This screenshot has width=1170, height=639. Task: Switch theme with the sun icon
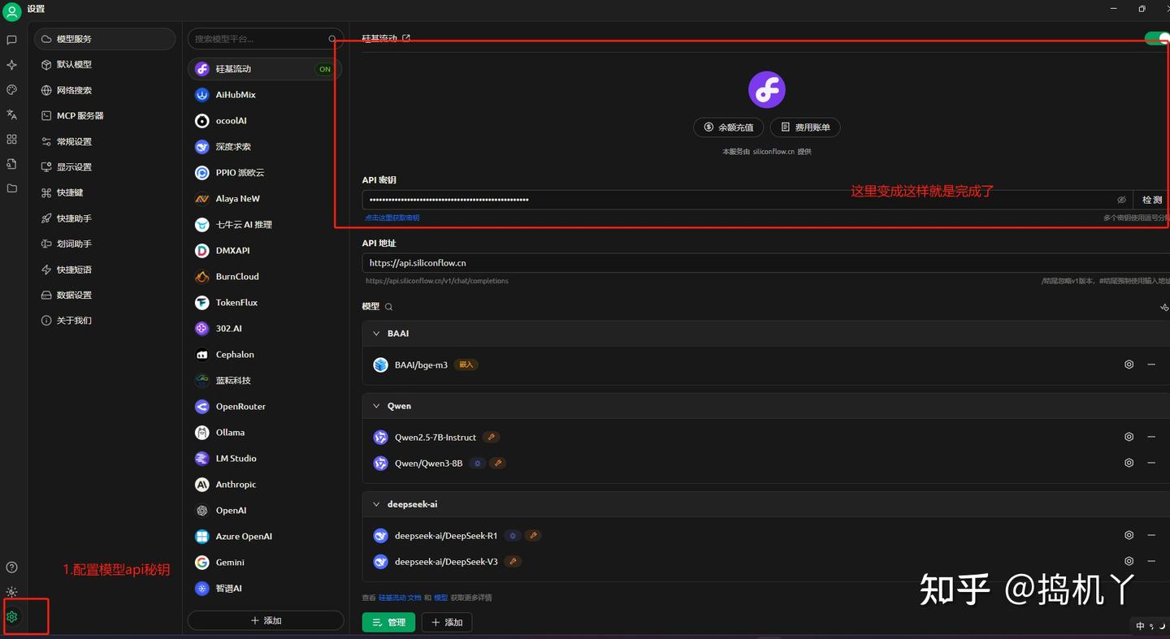pos(11,592)
